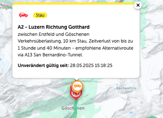Click the Bächenfirn glacier label
Image resolution: width=163 pixels, height=118 pixels.
pos(126,88)
